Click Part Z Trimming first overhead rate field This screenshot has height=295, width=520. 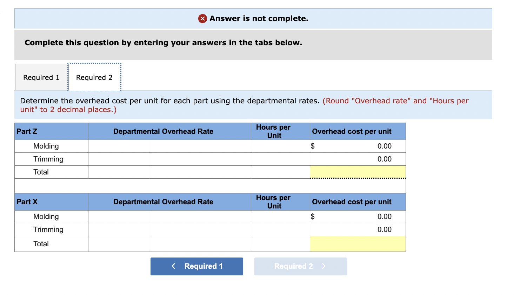(119, 159)
